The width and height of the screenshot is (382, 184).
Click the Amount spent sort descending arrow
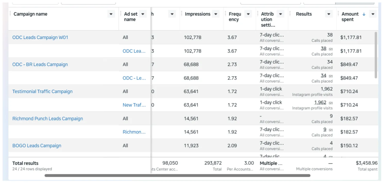coord(364,14)
